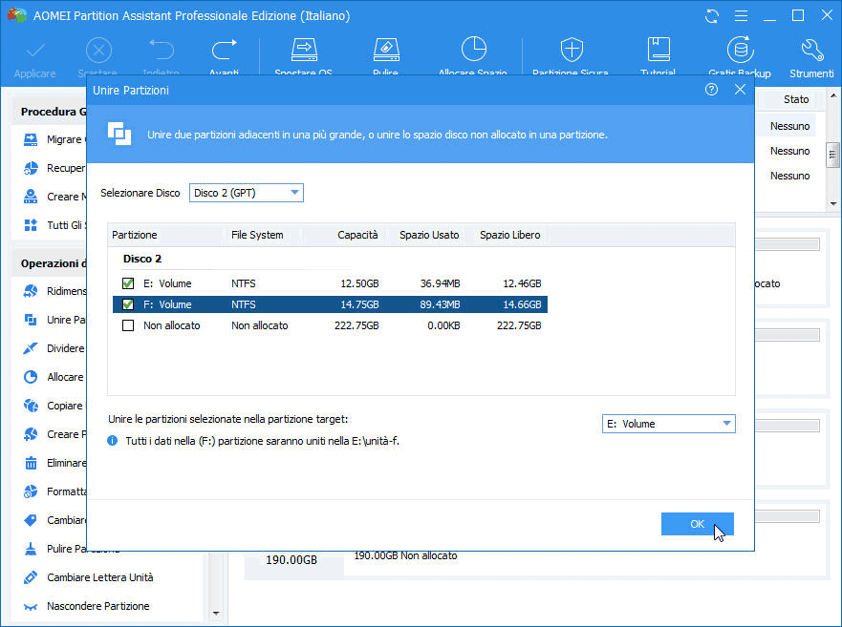
Task: Open the Strumenti wrench menu
Action: (811, 51)
